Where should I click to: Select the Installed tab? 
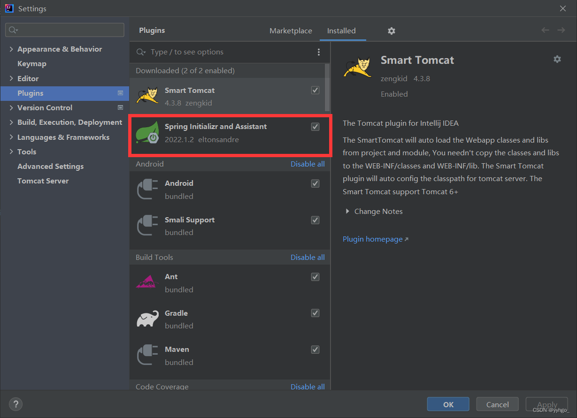[341, 31]
